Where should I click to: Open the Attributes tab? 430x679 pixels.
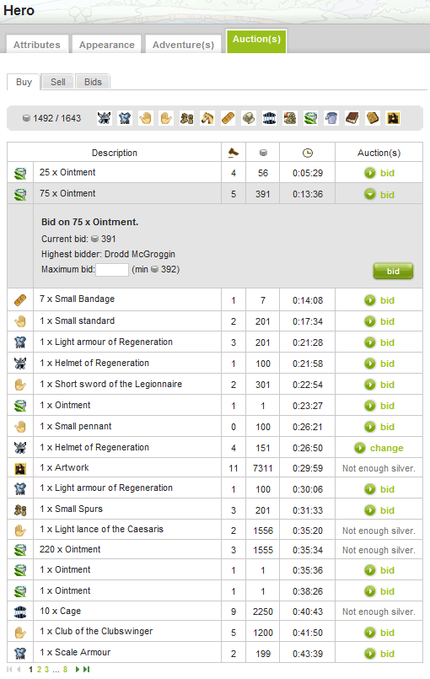(x=37, y=45)
